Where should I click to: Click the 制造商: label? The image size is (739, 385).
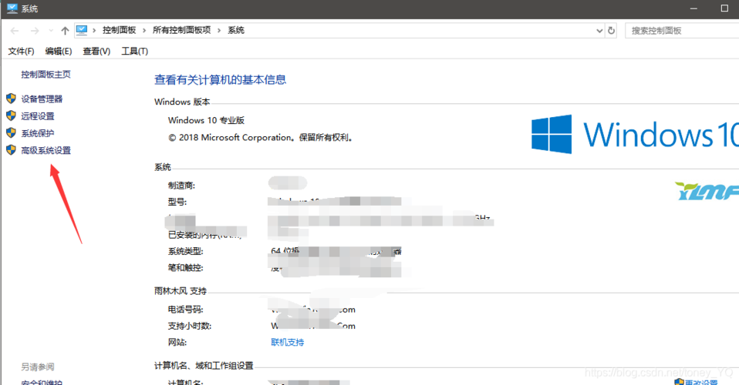pos(181,186)
